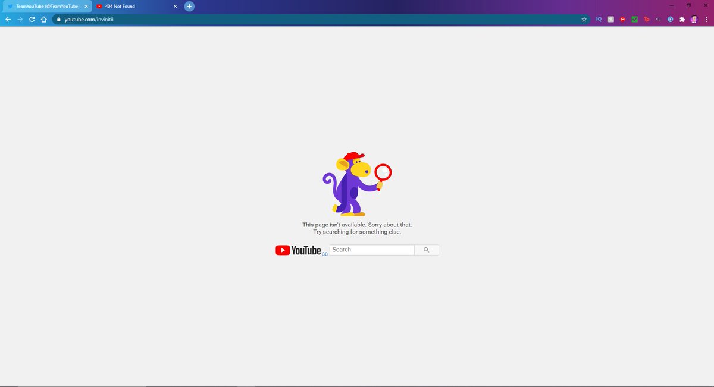Open the Chrome profile avatar
The width and height of the screenshot is (714, 387).
click(694, 19)
